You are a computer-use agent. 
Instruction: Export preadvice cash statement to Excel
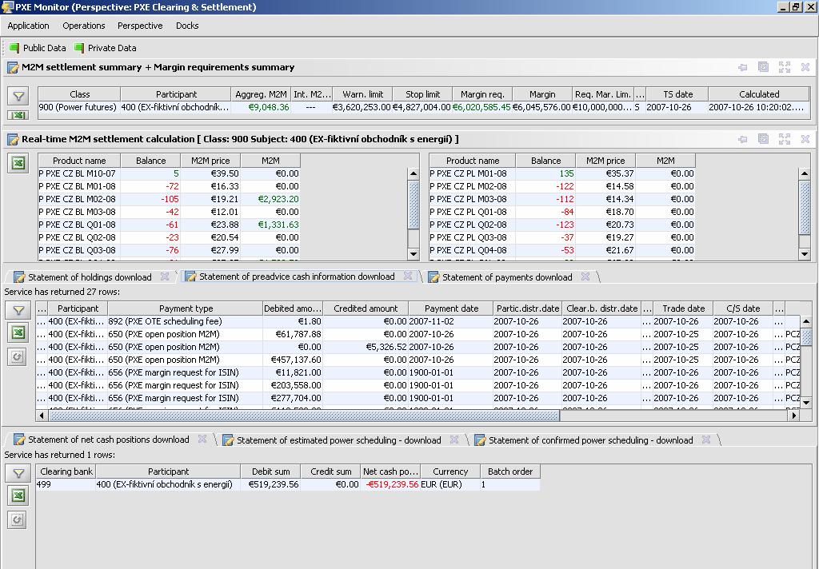tap(18, 332)
